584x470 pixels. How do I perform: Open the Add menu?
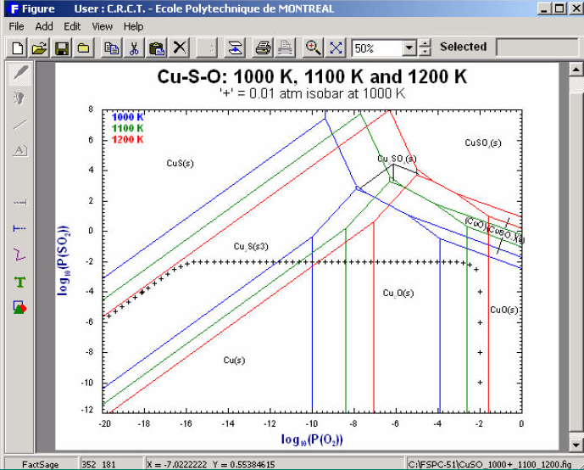(x=44, y=26)
